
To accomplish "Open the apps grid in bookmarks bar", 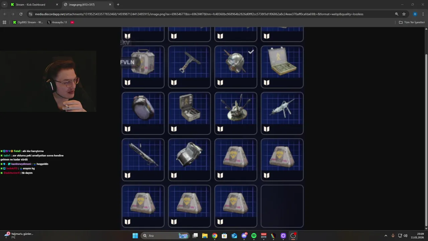I will [4, 22].
